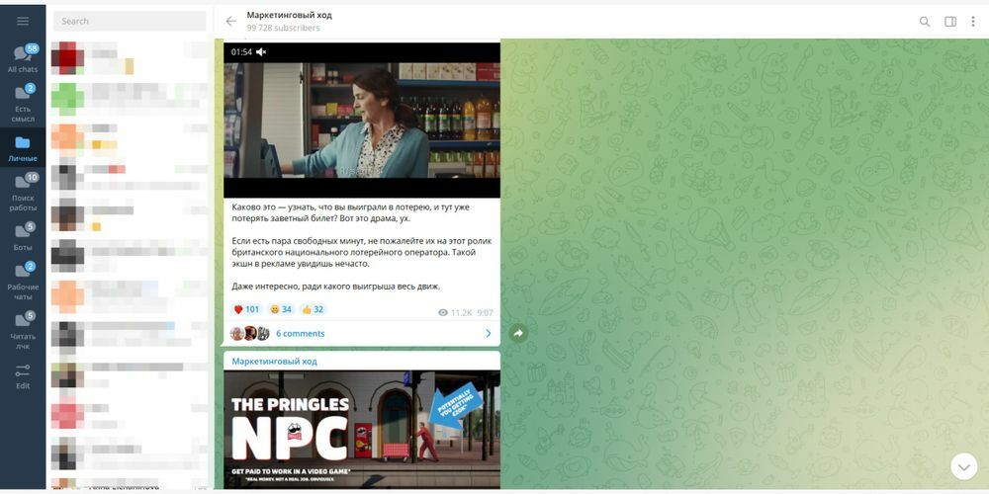Screen dimensions: 989x494
Task: Add the smiley 34 reaction
Action: tap(281, 309)
